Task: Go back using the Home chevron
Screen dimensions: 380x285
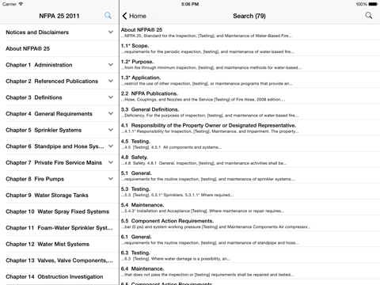Action: pos(134,16)
